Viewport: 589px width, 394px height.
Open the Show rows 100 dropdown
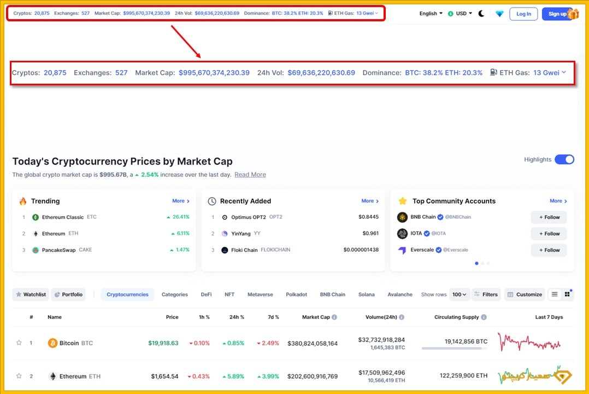click(x=459, y=294)
